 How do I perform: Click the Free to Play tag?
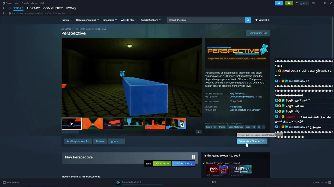point(211,127)
